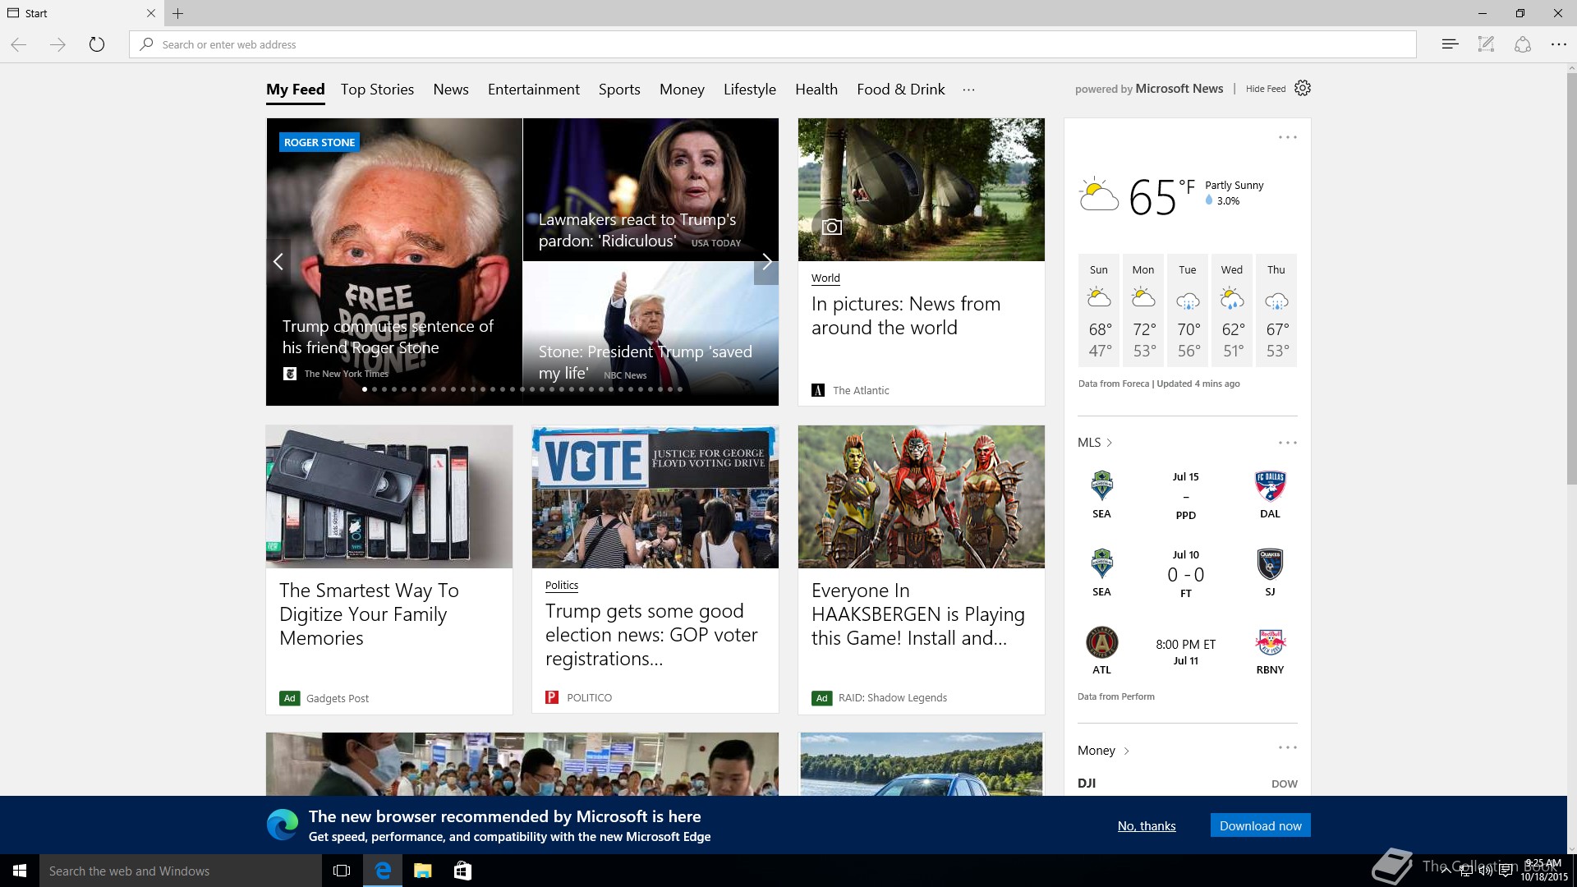Click Search the web and Windows box
1577x887 pixels.
[x=181, y=871]
